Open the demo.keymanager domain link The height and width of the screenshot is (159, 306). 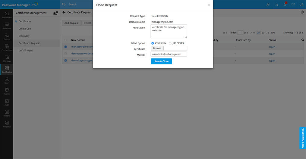(x=82, y=61)
